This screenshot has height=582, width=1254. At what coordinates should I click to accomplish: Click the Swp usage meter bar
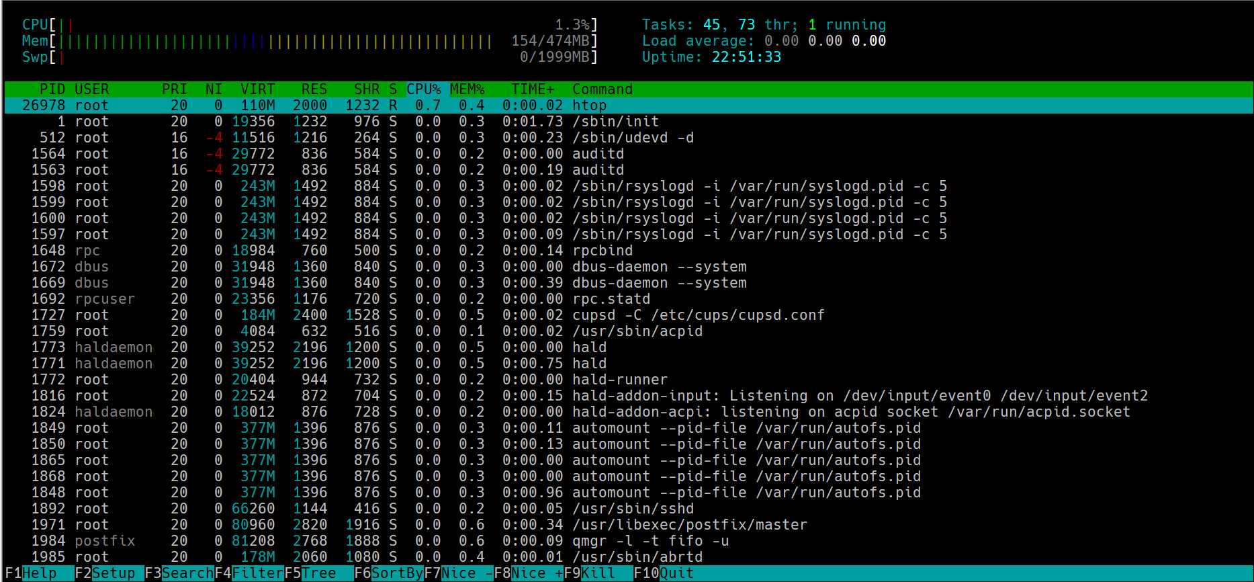310,57
